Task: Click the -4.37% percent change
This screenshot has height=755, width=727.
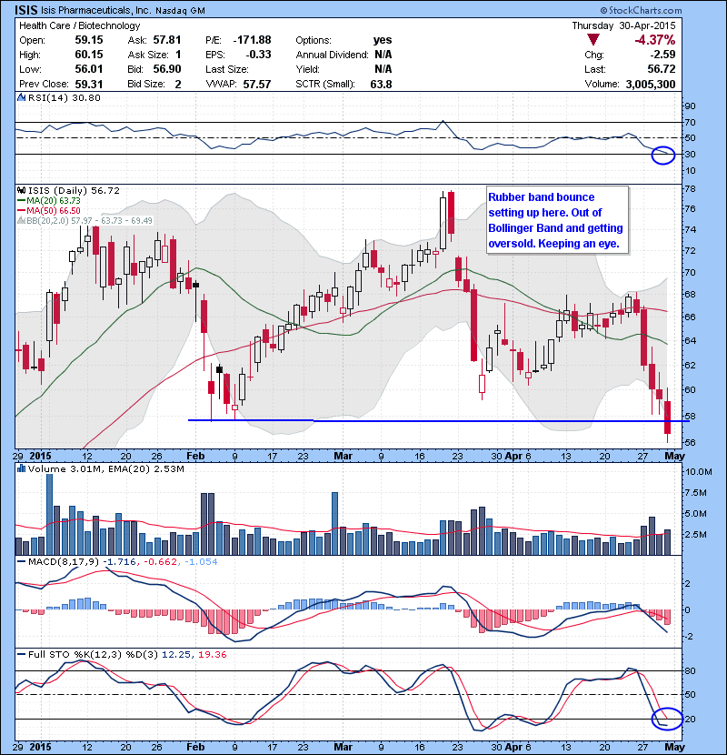Action: tap(654, 40)
